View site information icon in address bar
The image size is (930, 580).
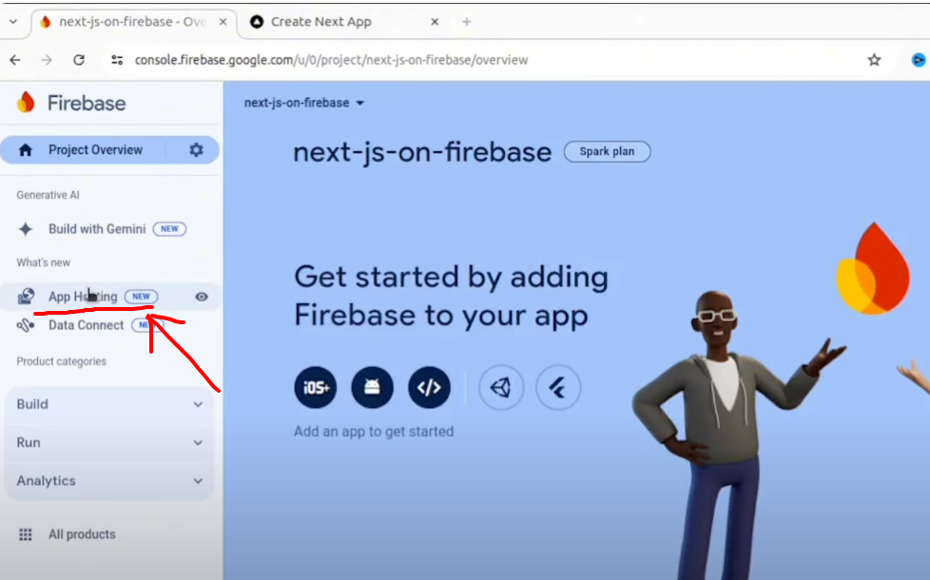pyautogui.click(x=117, y=60)
